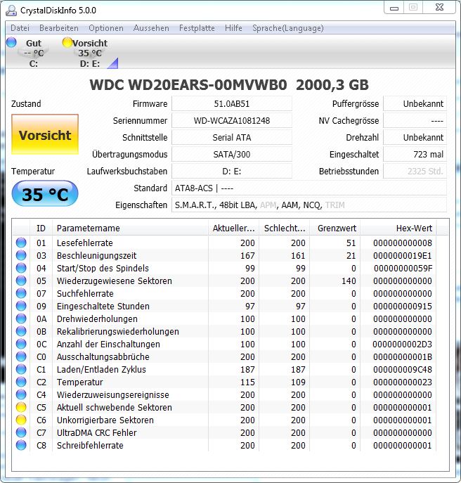
Task: Open the Datei menu
Action: [x=20, y=28]
